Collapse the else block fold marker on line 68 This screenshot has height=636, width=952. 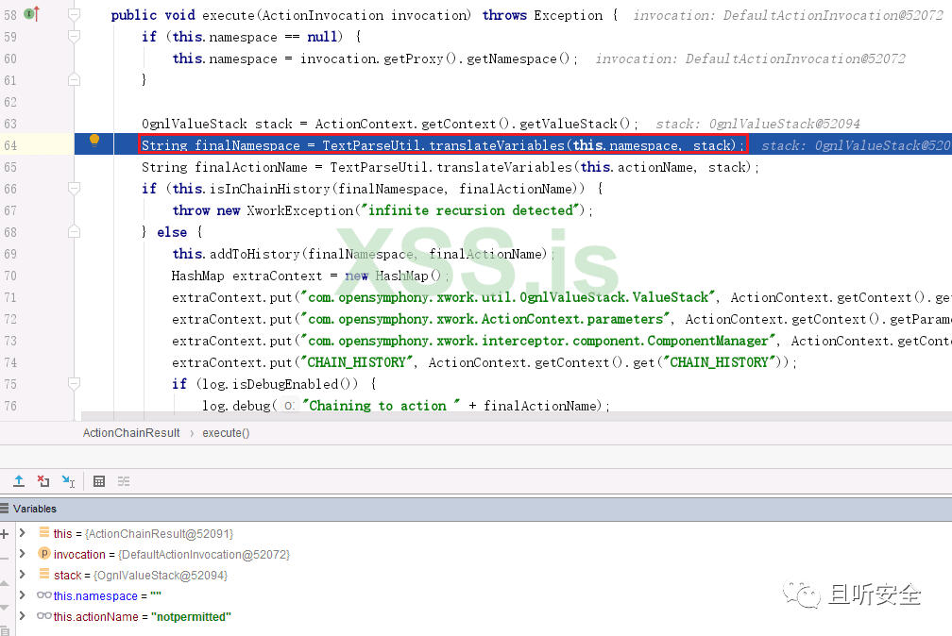pos(74,231)
